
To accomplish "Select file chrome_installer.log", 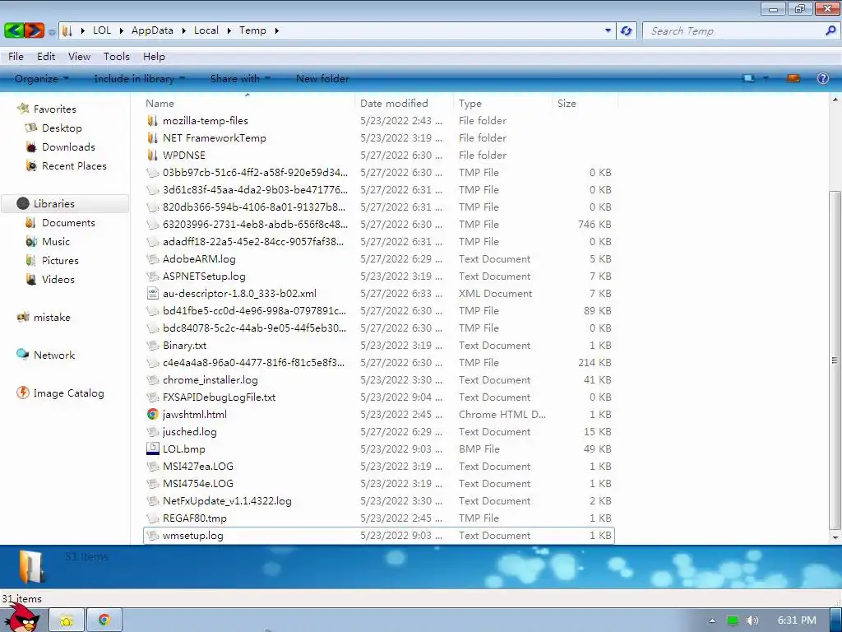I will (x=378, y=379).
